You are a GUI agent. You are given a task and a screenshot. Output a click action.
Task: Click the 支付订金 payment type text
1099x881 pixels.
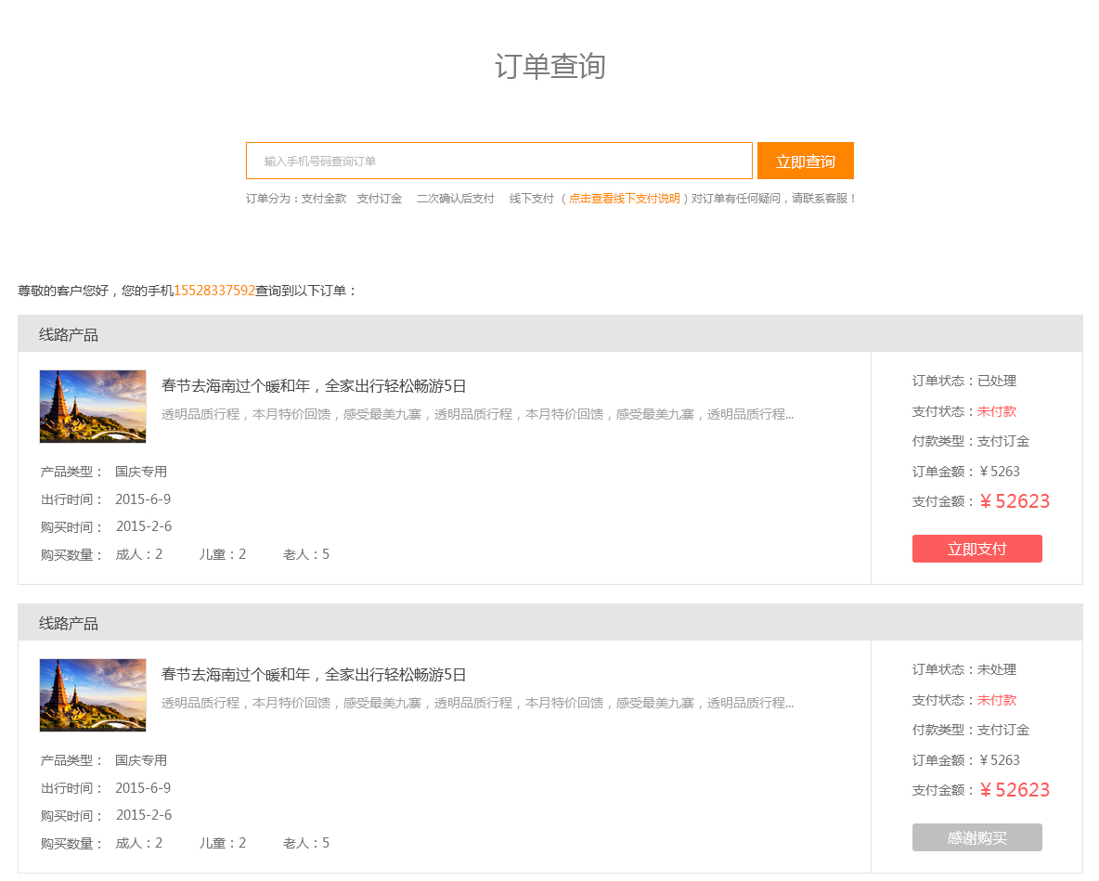pos(1003,440)
